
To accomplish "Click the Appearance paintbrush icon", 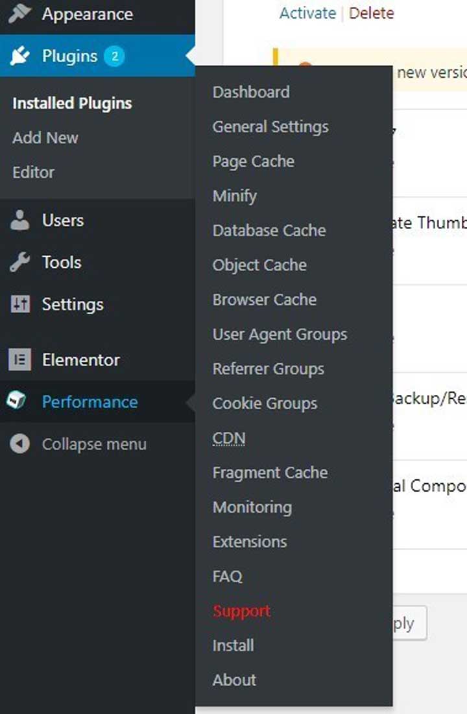I will click(x=19, y=14).
